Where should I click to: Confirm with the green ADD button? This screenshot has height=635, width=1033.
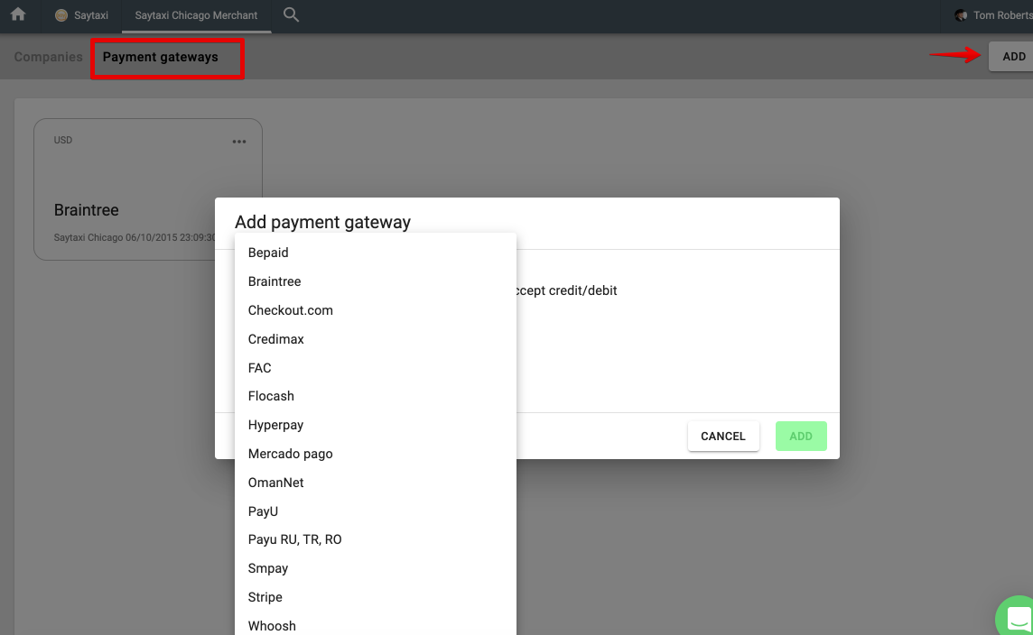[801, 437]
